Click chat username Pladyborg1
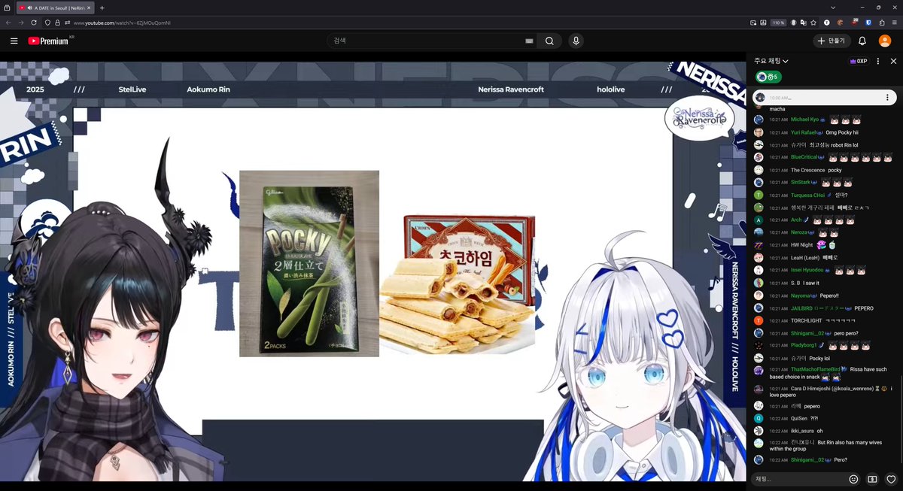This screenshot has width=903, height=491. [x=804, y=345]
